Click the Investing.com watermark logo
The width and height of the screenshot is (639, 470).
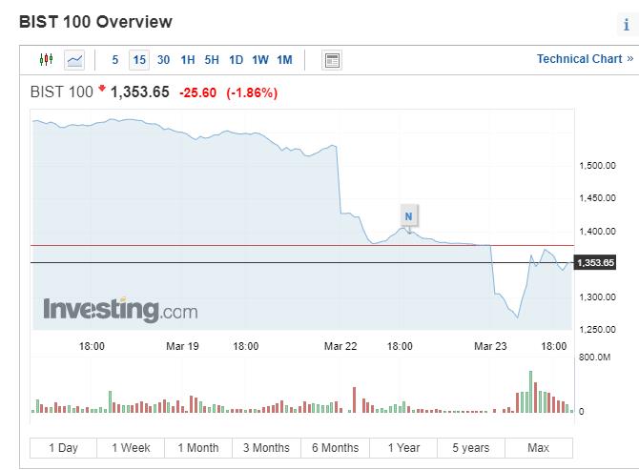[x=120, y=310]
